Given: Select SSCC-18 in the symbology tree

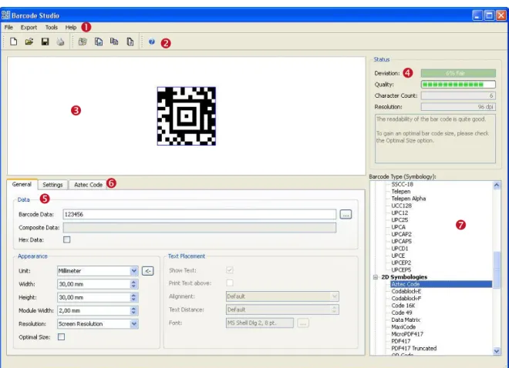Looking at the screenshot, I should [403, 184].
